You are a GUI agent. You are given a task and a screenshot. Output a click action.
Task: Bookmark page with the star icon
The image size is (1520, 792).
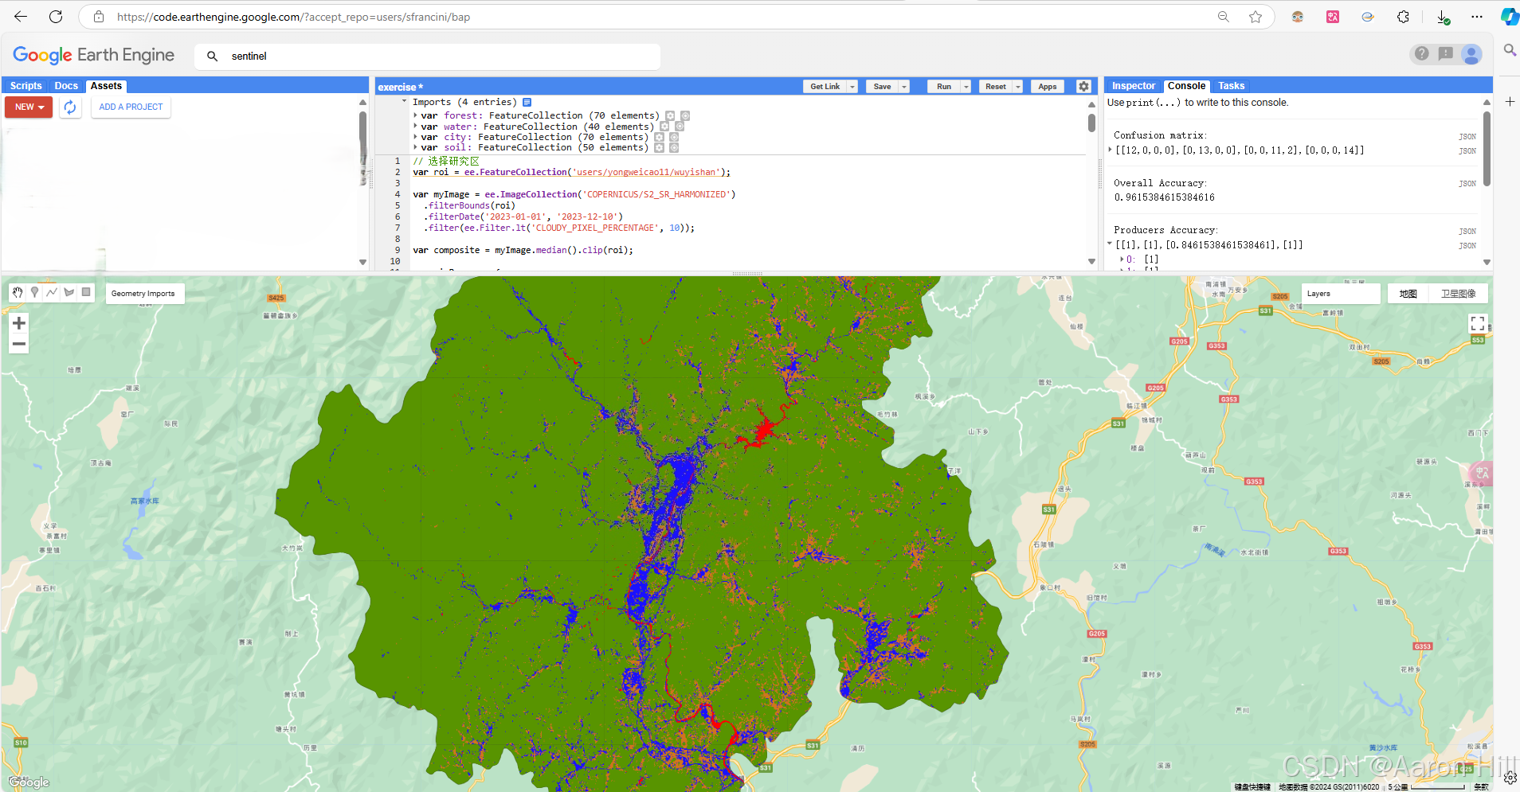1256,17
